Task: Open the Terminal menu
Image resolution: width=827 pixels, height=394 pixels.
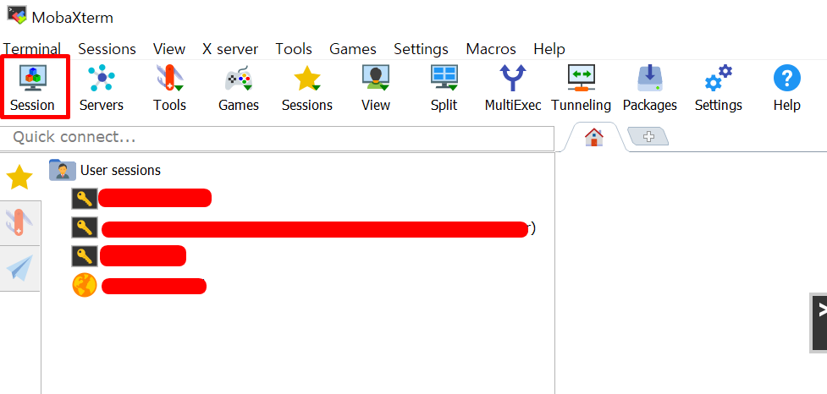Action: click(32, 49)
